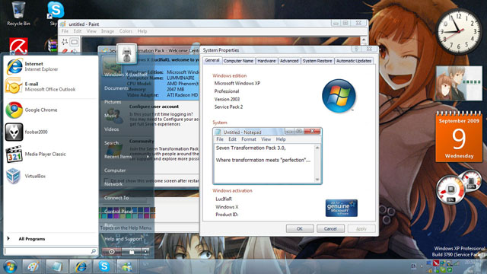The width and height of the screenshot is (487, 274).
Task: Open the Format menu in Notepad
Action: (249, 139)
